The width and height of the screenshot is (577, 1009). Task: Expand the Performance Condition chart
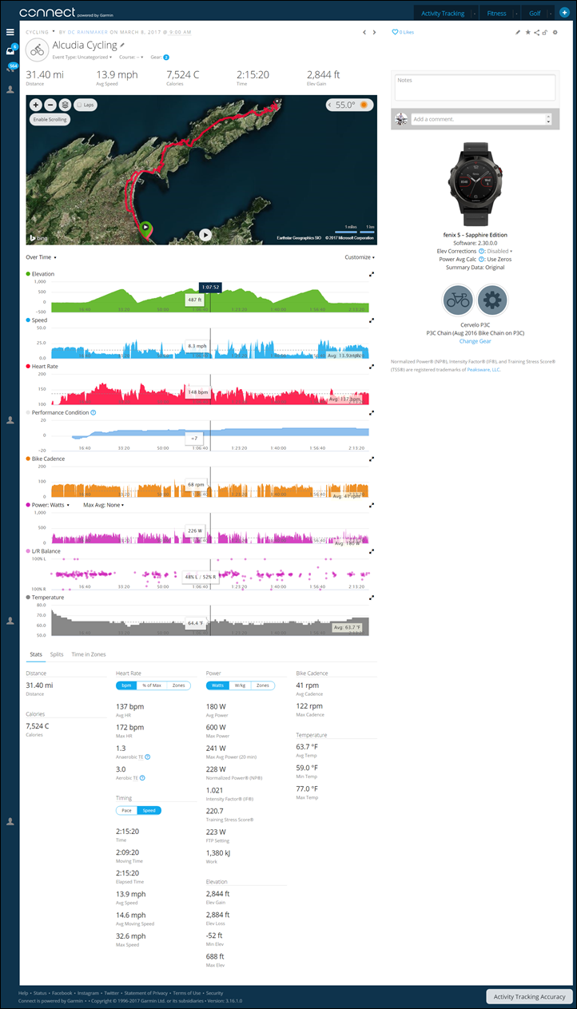coord(372,413)
